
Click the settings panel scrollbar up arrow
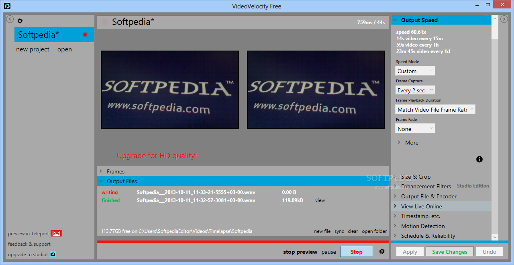495,19
